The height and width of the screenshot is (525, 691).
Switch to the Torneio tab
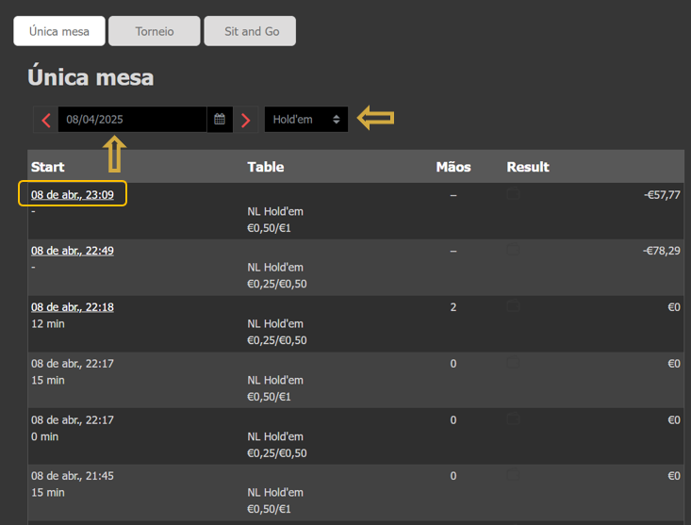point(155,31)
